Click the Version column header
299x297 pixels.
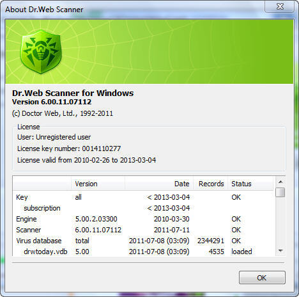point(98,184)
